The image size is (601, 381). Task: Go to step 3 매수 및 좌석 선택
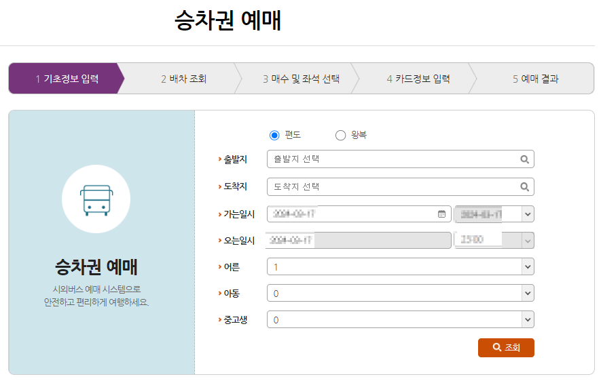[301, 79]
